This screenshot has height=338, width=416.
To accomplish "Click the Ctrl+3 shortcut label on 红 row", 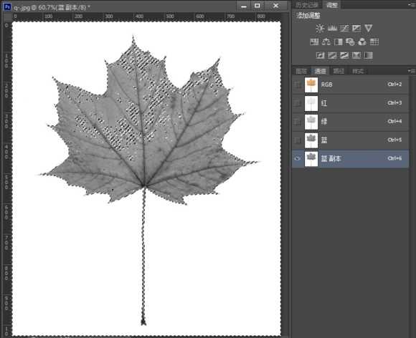I will (x=394, y=103).
